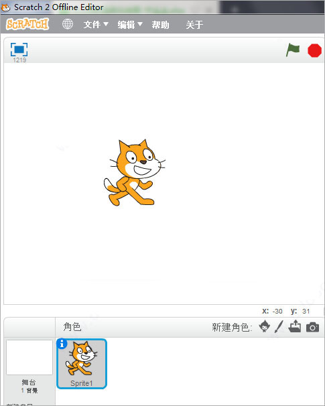
Task: Upload sprite from file icon
Action: [294, 326]
